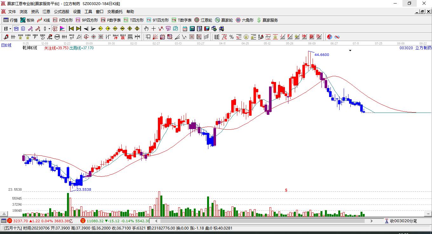Select the Gann fan lines tool
Image resolution: width=432 pixels, height=234 pixels.
[x=155, y=37]
